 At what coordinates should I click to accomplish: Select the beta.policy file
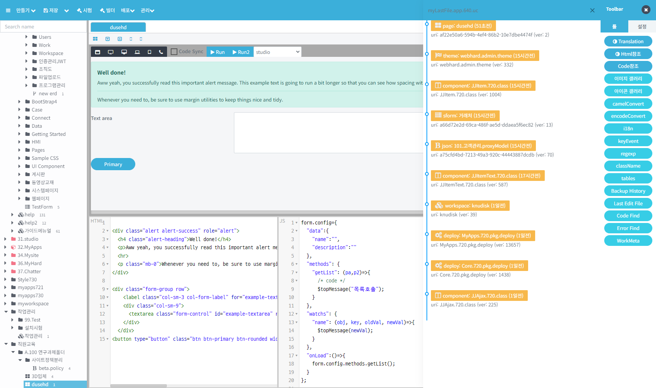[x=51, y=368]
